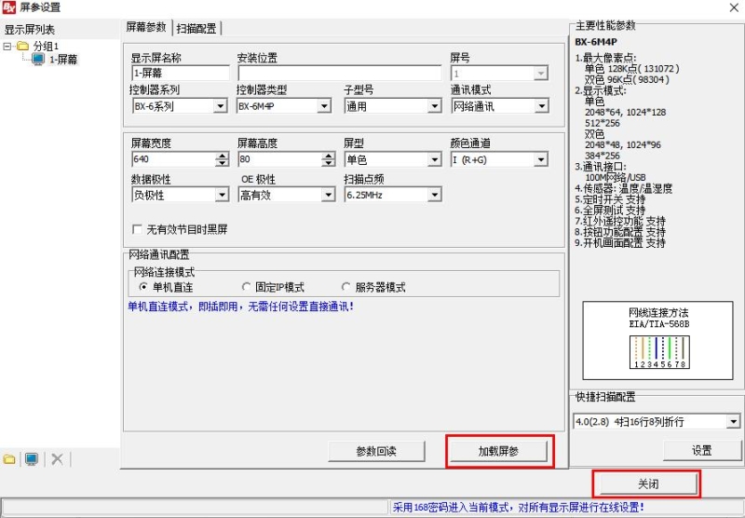Select 分组1 group label
The height and width of the screenshot is (518, 745).
tap(46, 46)
